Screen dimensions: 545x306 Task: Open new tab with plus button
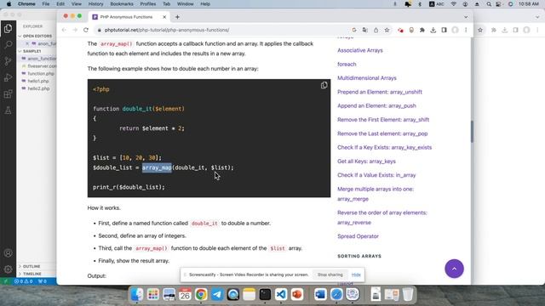[x=177, y=17]
